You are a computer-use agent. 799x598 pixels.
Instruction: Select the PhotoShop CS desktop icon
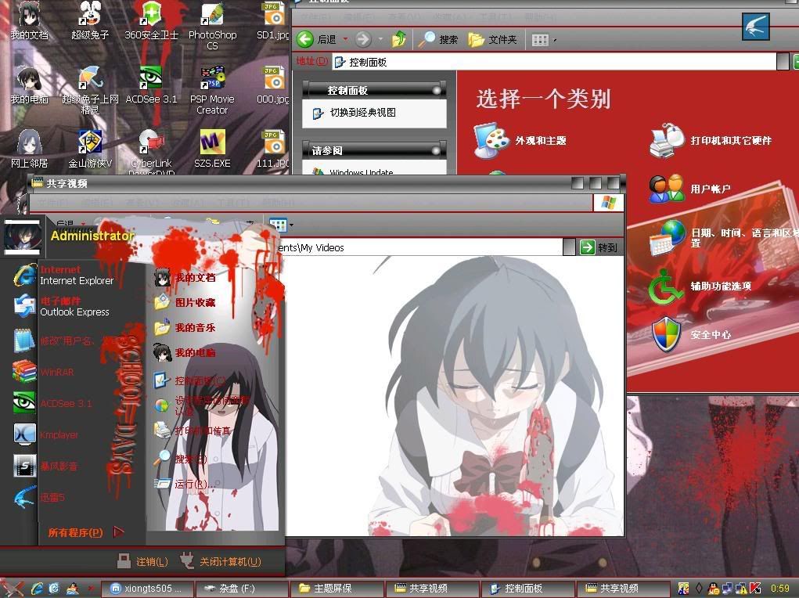[x=213, y=26]
